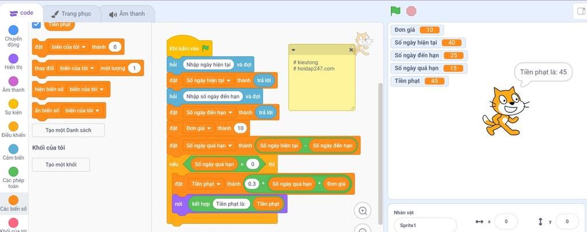Viewport: 587px width, 232px height.
Task: Open the Số ngày hiện tại dropdown in script
Action: [208, 80]
